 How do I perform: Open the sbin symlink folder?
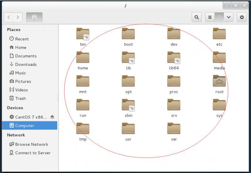(x=128, y=105)
